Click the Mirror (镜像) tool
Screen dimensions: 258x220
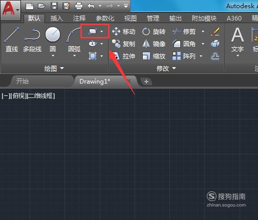click(154, 44)
